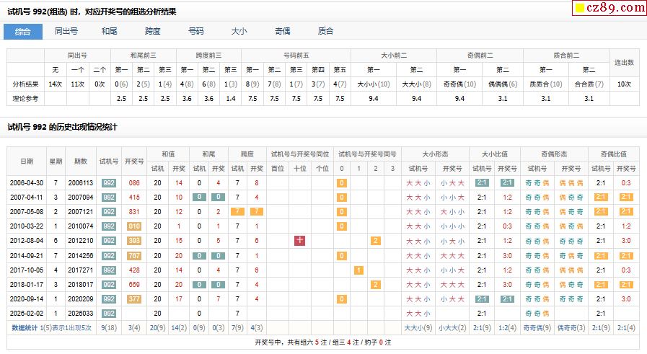Switch to the 奇偶 tab
The image size is (647, 354).
283,32
